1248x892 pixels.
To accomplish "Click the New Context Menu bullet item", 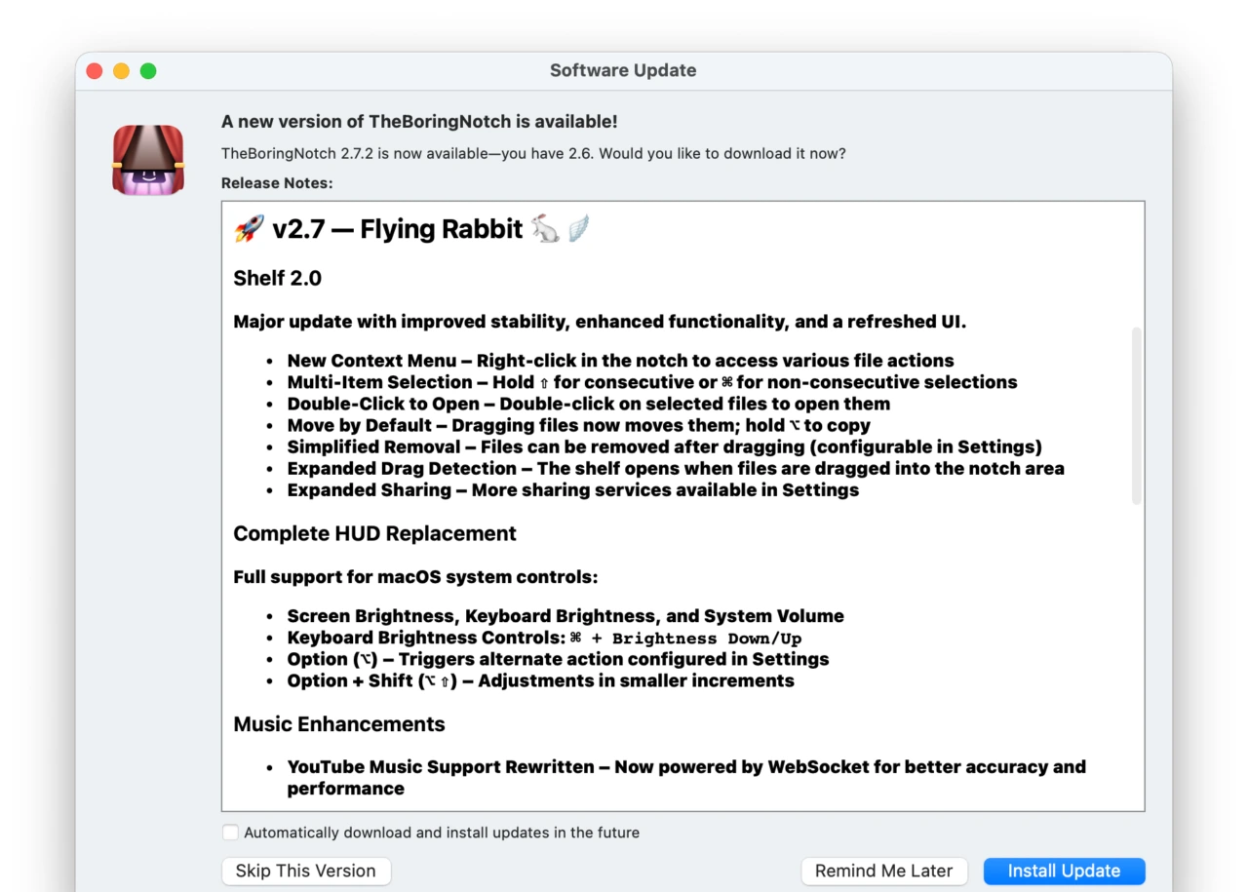I will (x=619, y=361).
